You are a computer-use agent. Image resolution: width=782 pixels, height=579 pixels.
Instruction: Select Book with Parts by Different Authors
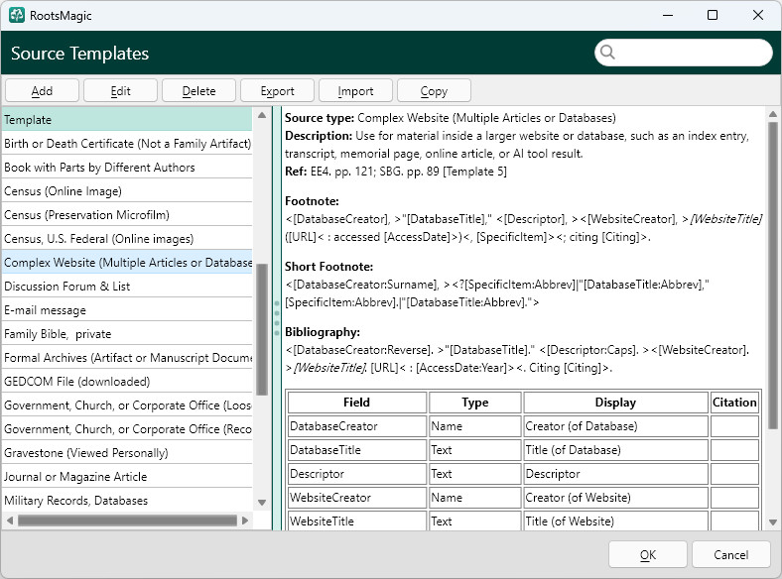click(x=127, y=168)
